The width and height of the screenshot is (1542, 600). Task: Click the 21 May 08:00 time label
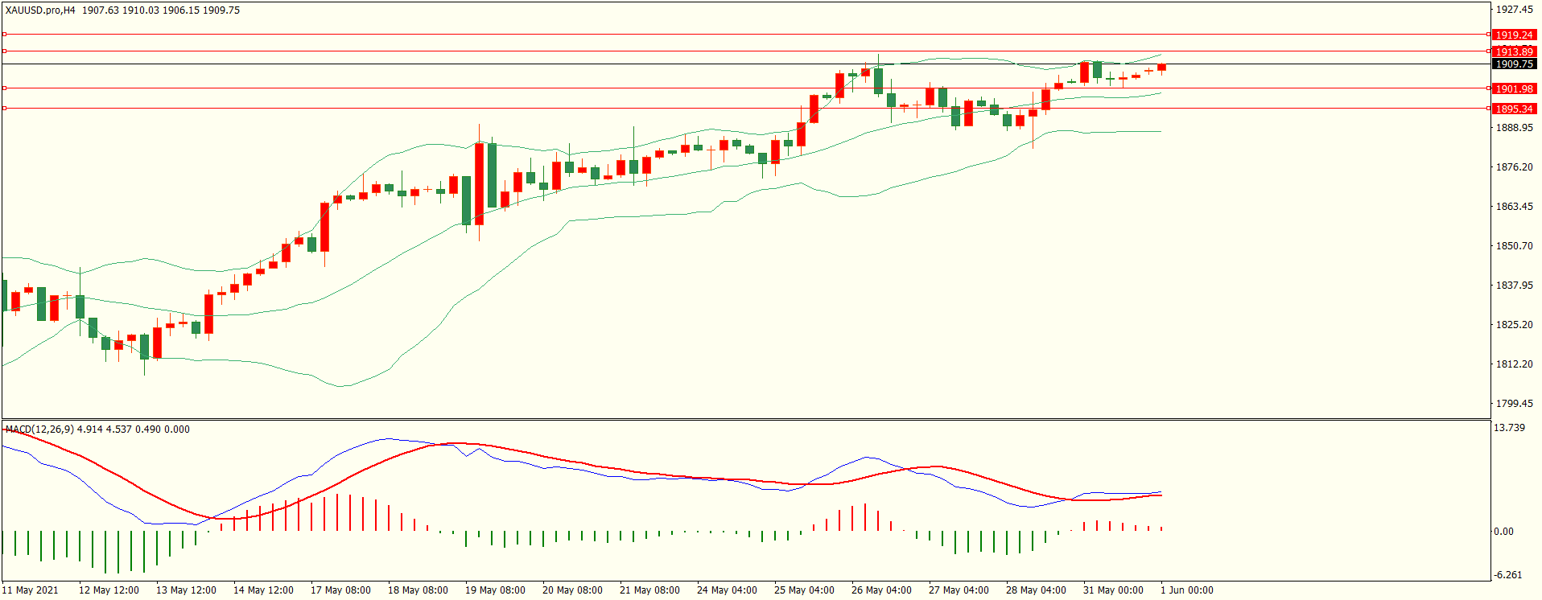(x=649, y=590)
